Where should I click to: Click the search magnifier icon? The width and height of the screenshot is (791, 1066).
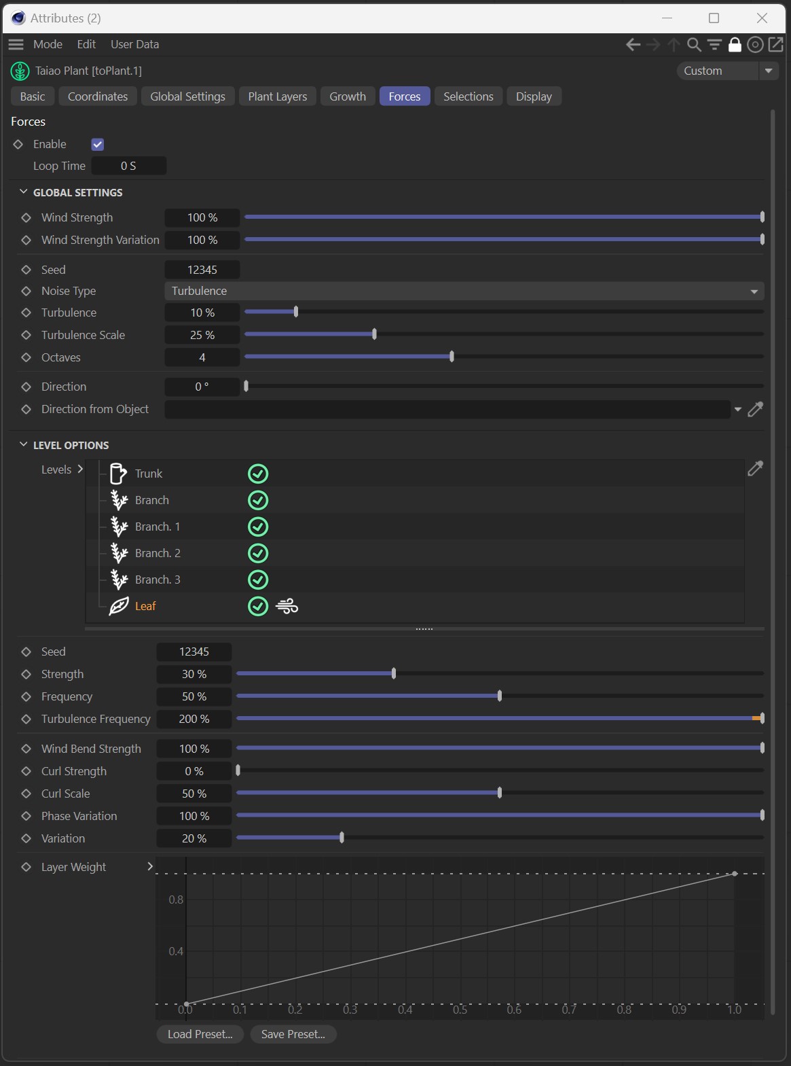(694, 45)
